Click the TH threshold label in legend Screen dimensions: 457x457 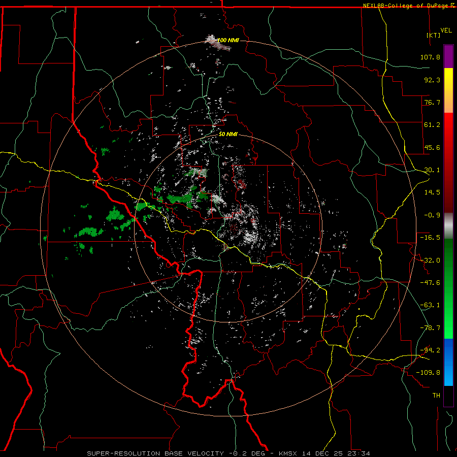(436, 396)
